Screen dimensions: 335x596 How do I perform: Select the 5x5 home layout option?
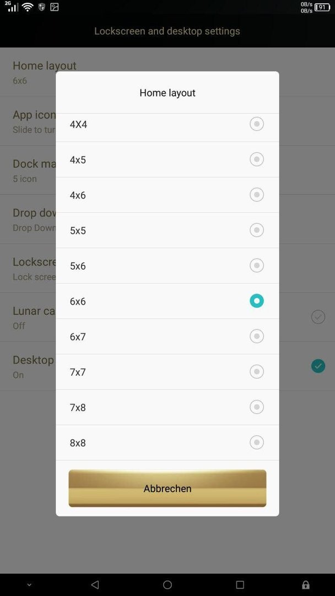click(x=167, y=230)
